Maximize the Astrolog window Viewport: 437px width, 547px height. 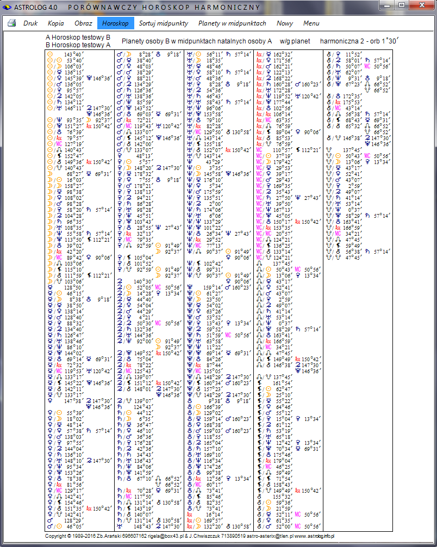click(x=402, y=5)
